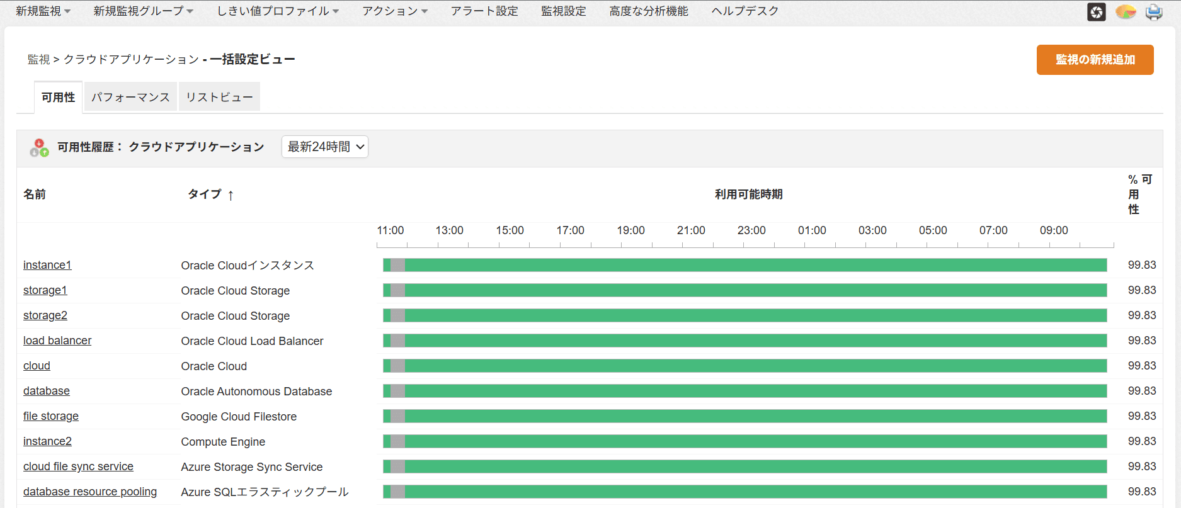This screenshot has width=1181, height=508.
Task: Click the file storage availability bar
Action: (x=745, y=416)
